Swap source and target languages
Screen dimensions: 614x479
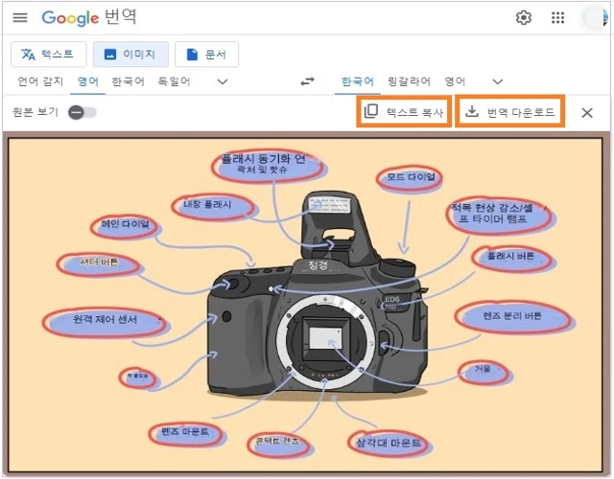click(x=307, y=81)
